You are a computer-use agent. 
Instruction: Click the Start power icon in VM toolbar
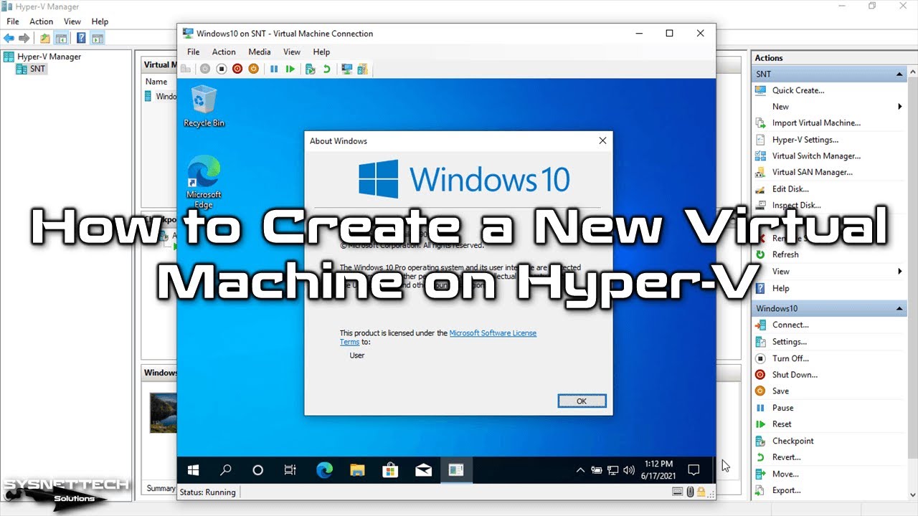(205, 69)
